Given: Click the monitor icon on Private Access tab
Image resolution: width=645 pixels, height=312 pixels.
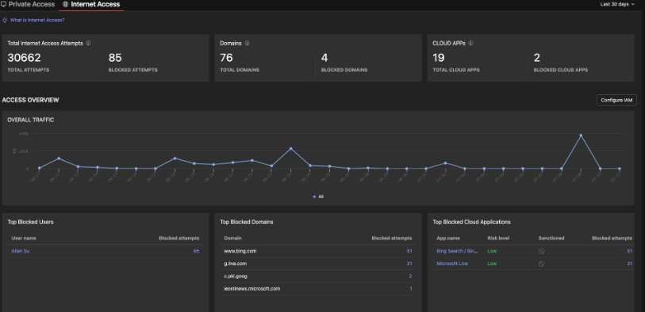Looking at the screenshot, I should click(4, 4).
